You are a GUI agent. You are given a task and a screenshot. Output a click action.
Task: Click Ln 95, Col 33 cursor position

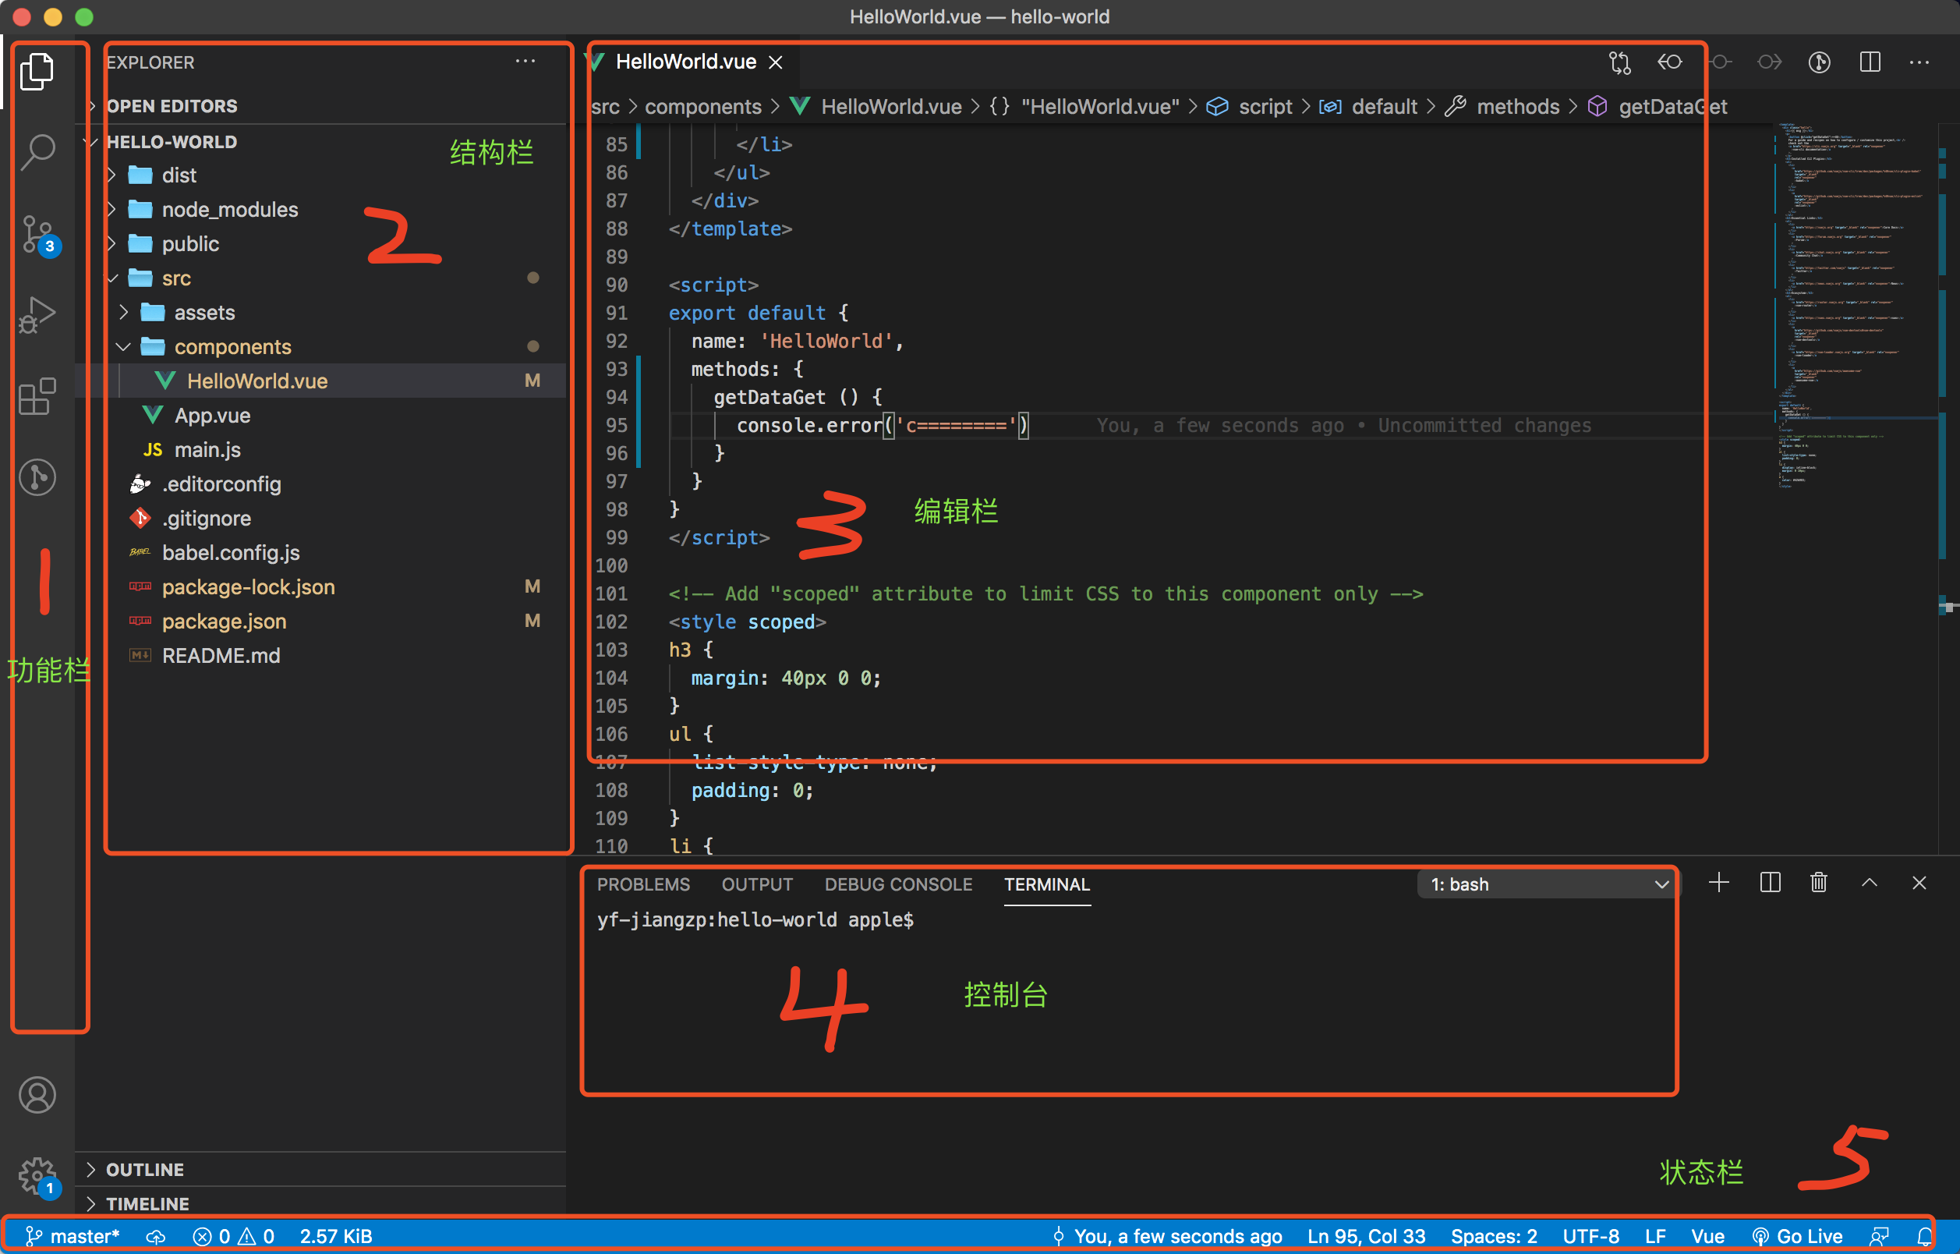(1366, 1237)
